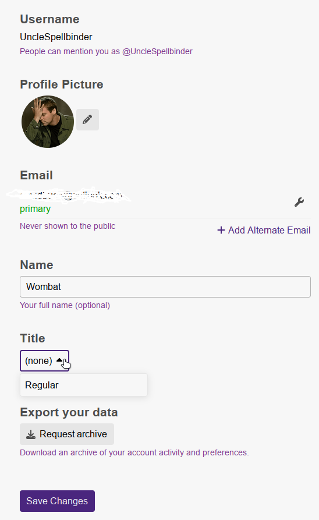Click the Your full name (optional) hint
The width and height of the screenshot is (319, 520).
65,305
